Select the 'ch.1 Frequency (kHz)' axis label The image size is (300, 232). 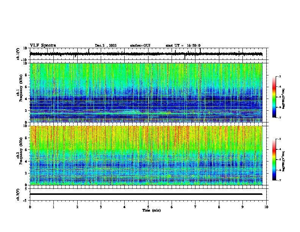[x=20, y=88]
